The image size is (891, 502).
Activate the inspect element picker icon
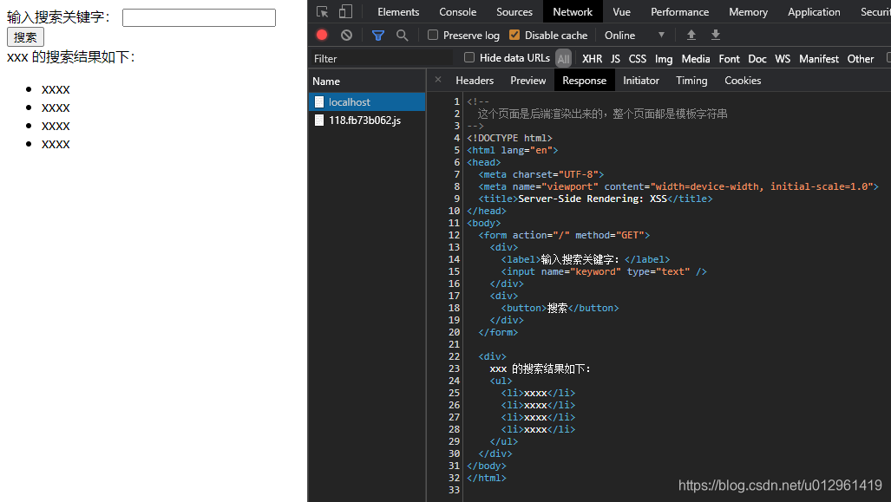(322, 12)
